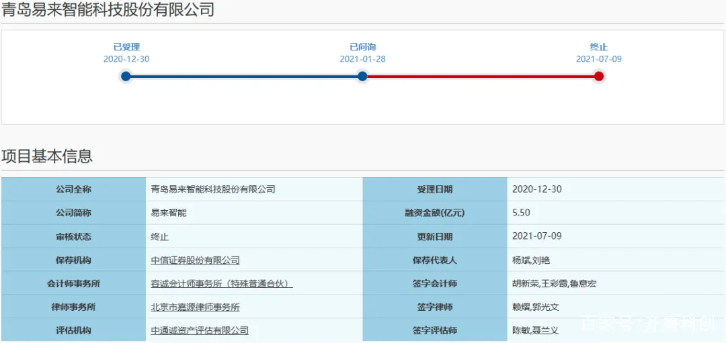Viewport: 726px width, 343px height.
Task: Open the 北京市嘉源律师事务所 link
Action: click(195, 307)
